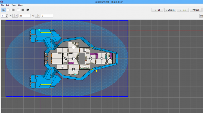This screenshot has width=203, height=113.
Task: Select the medbay cross system icon
Action: coord(74,47)
